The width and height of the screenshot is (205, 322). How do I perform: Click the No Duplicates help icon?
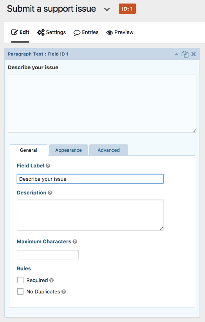[x=64, y=291]
